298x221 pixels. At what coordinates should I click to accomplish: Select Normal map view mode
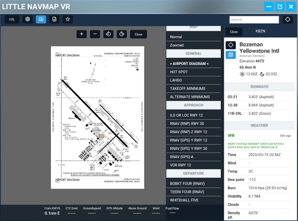point(193,37)
